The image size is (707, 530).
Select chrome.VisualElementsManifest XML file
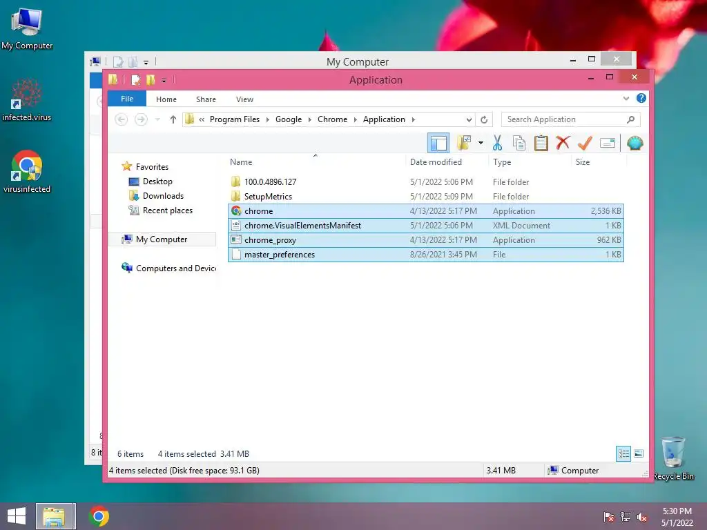(x=426, y=226)
